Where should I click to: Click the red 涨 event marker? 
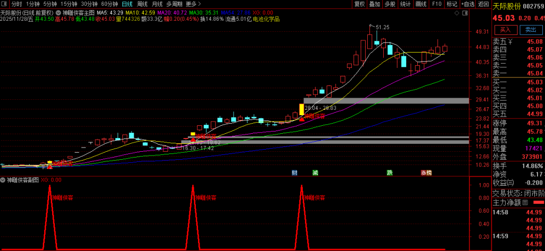(x=424, y=172)
